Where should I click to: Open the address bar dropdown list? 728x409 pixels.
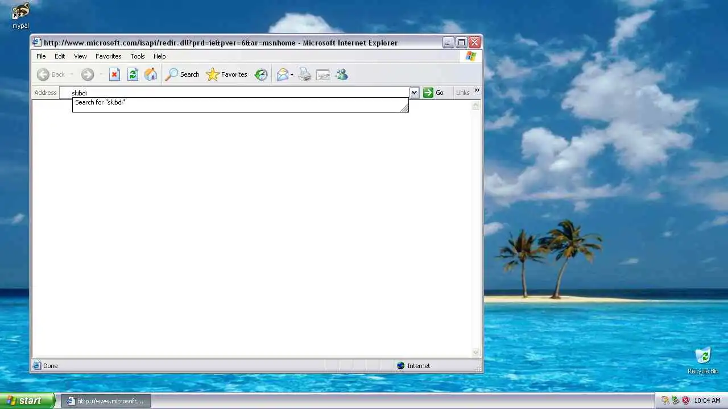point(414,93)
